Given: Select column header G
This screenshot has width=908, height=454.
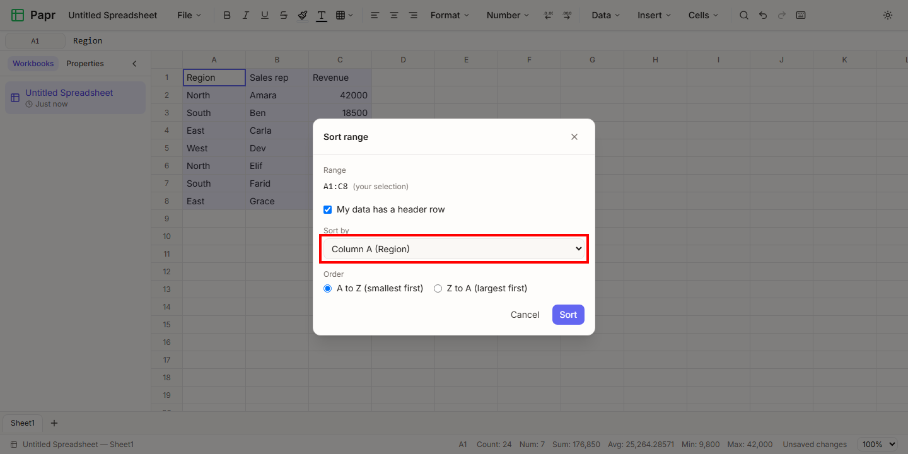Looking at the screenshot, I should point(592,60).
